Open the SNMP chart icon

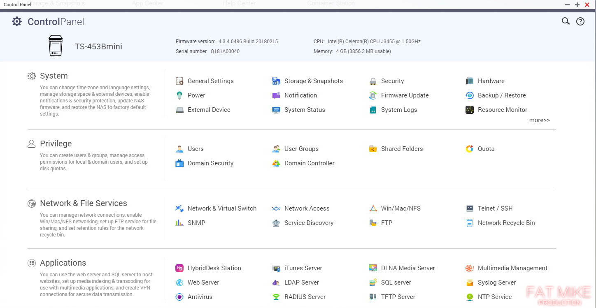tap(179, 223)
